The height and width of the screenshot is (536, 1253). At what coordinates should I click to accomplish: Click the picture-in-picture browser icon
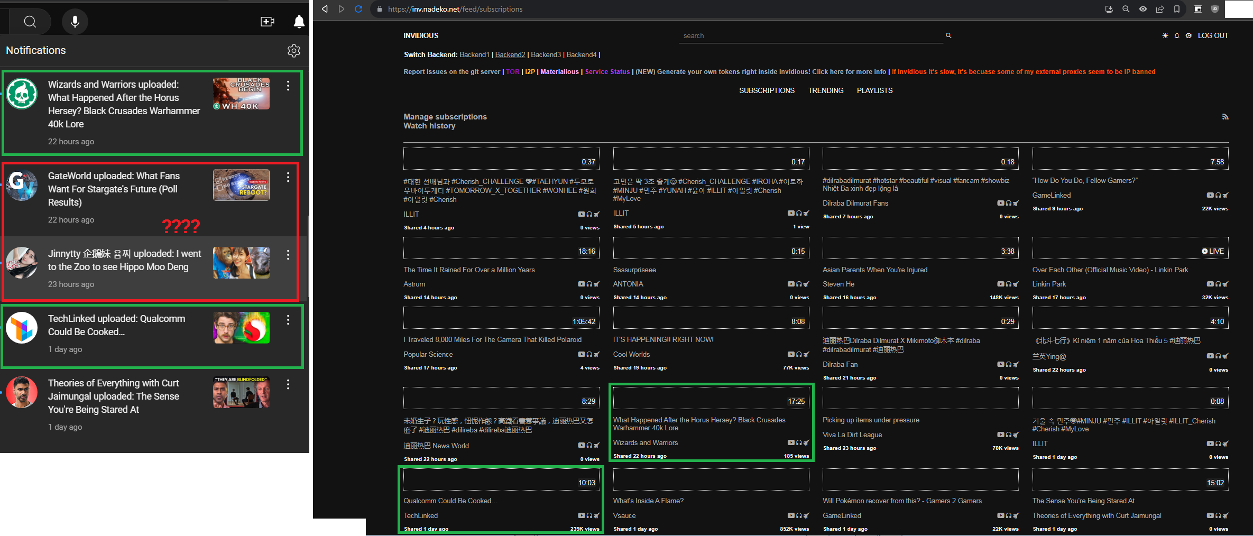(1198, 9)
